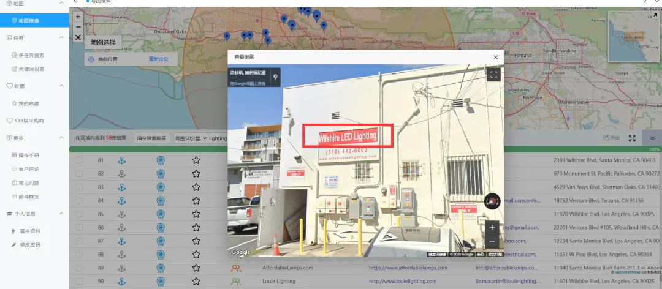Click people icon for Louie Lighting
This screenshot has height=289, width=662.
[235, 282]
